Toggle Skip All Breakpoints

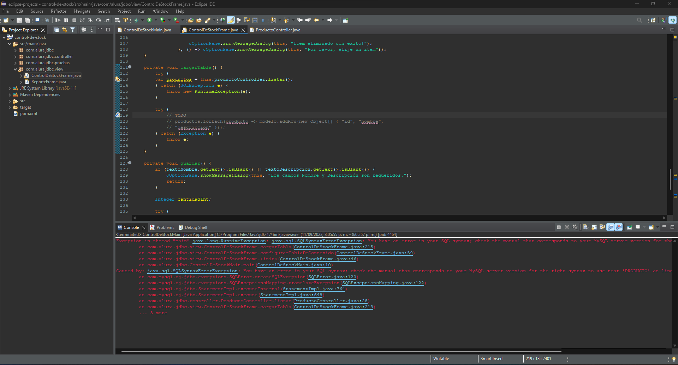pos(47,20)
